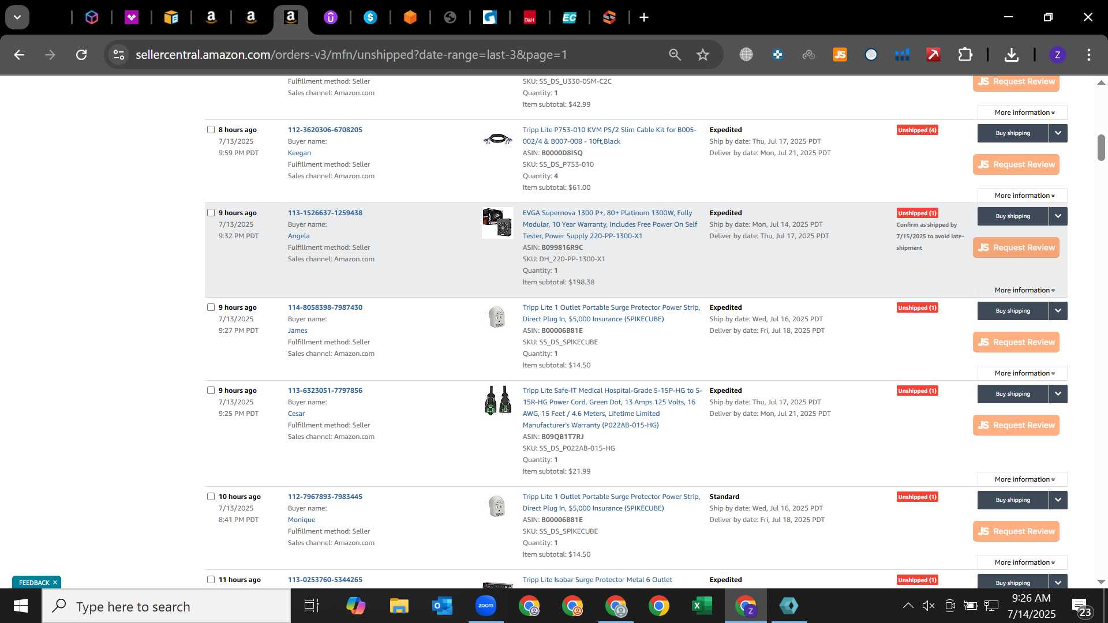Switch to the blue dollar-sign browser tab

(370, 18)
